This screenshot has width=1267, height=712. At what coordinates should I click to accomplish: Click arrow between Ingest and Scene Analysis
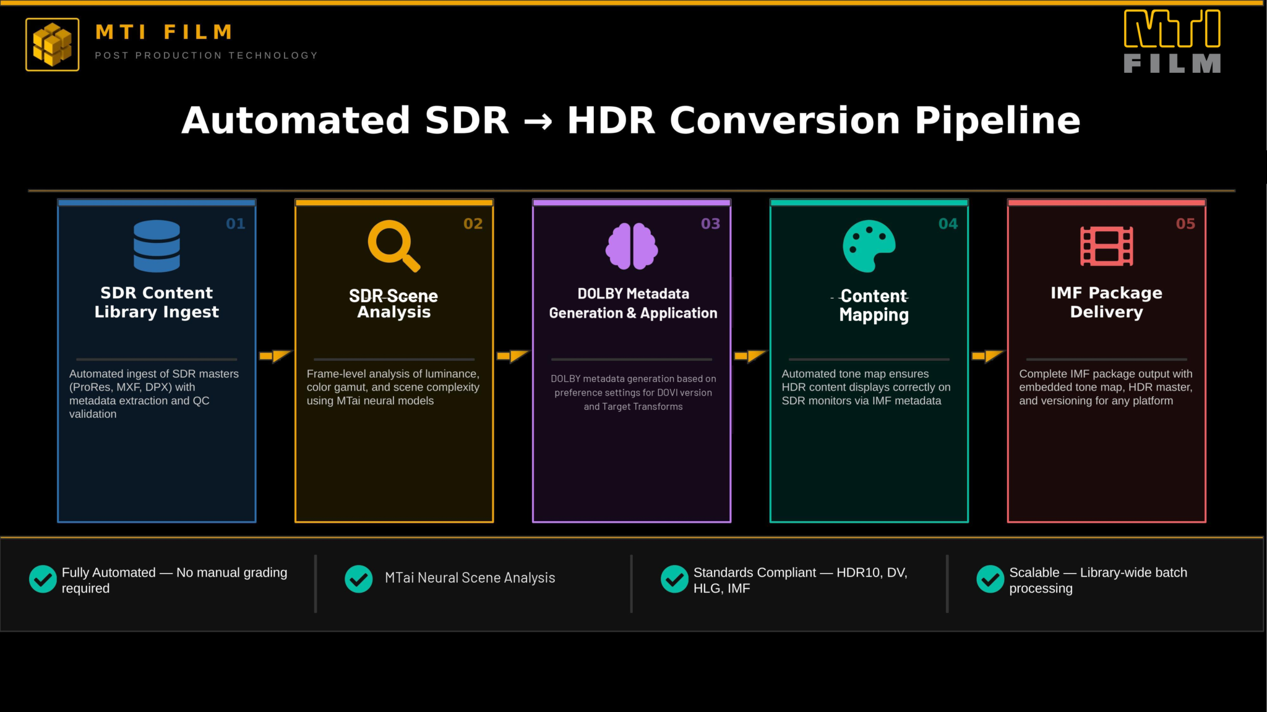(275, 356)
